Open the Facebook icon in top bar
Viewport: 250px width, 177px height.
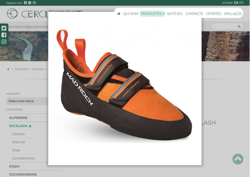click(30, 3)
